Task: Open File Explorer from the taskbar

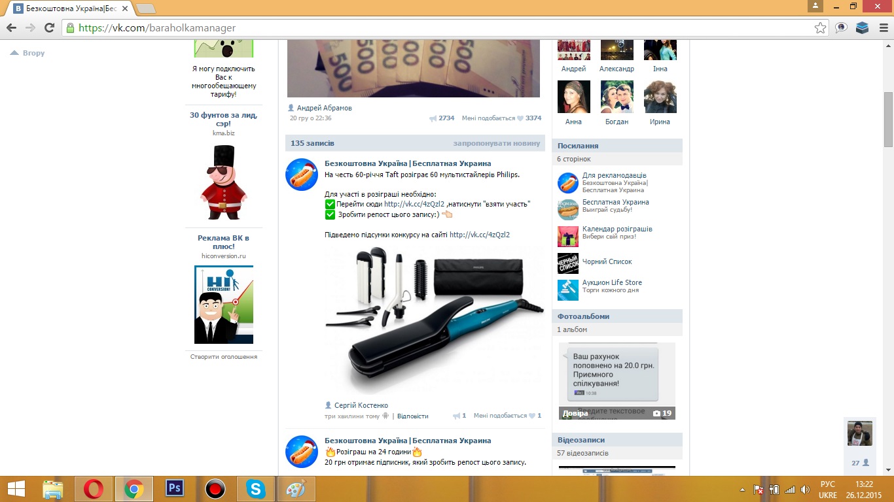Action: (x=52, y=489)
